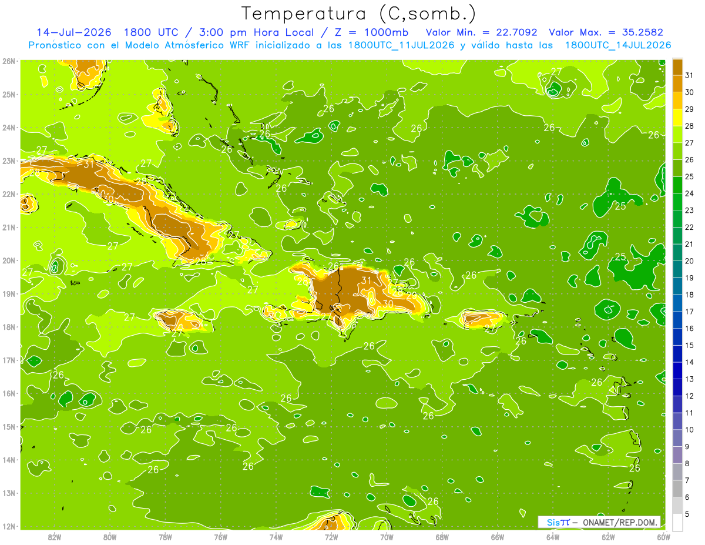This screenshot has height=545, width=705.
Task: Pick legend swatch between 20 and 21
Action: 677,252
